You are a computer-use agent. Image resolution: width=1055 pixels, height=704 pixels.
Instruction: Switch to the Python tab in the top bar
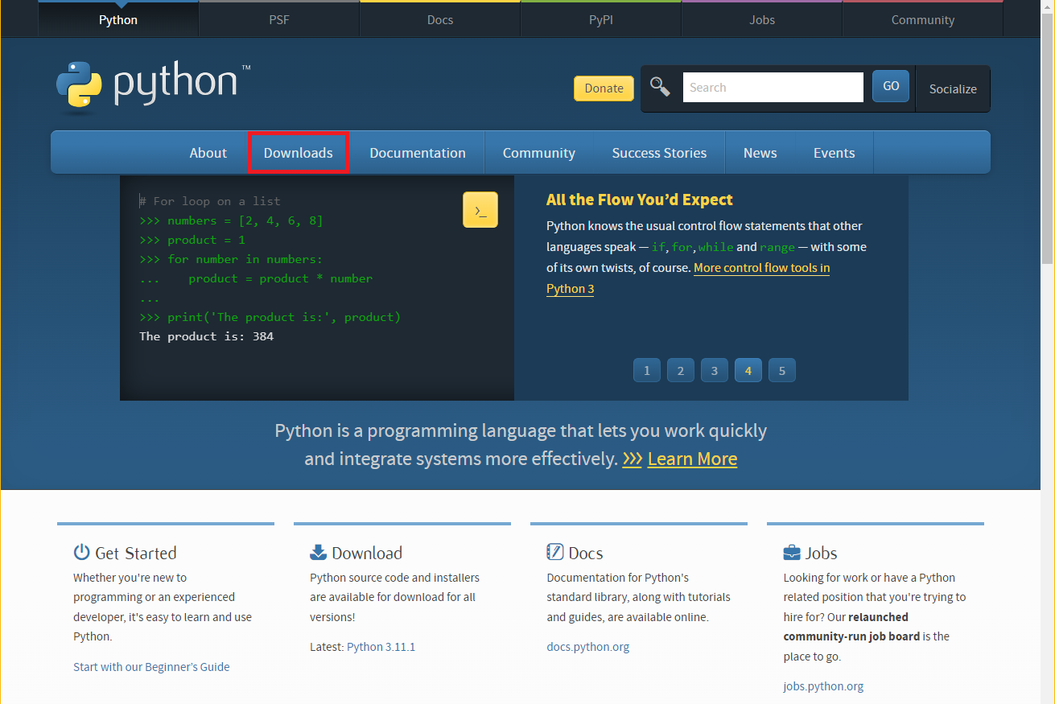click(118, 19)
